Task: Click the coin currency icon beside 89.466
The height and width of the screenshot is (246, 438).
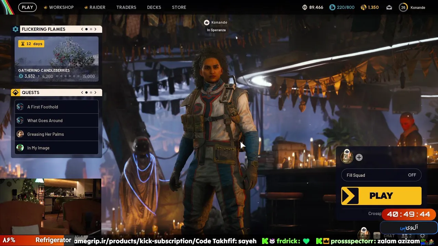Action: click(x=305, y=7)
